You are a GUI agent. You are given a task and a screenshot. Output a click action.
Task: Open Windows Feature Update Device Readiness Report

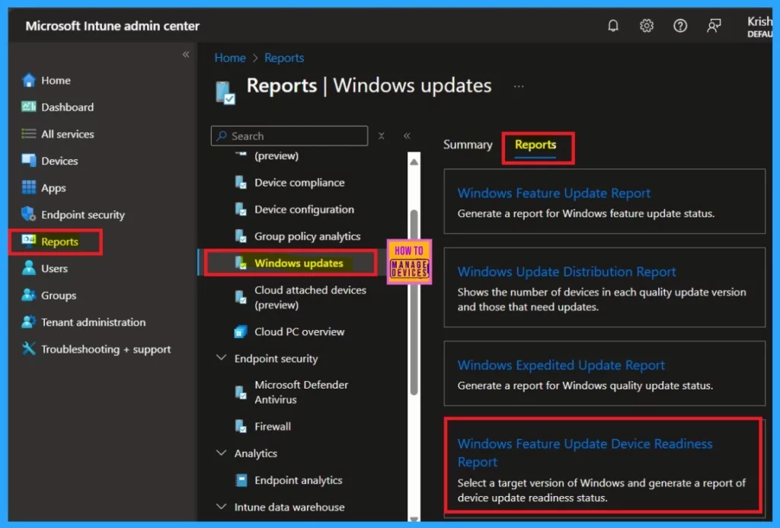[585, 453]
